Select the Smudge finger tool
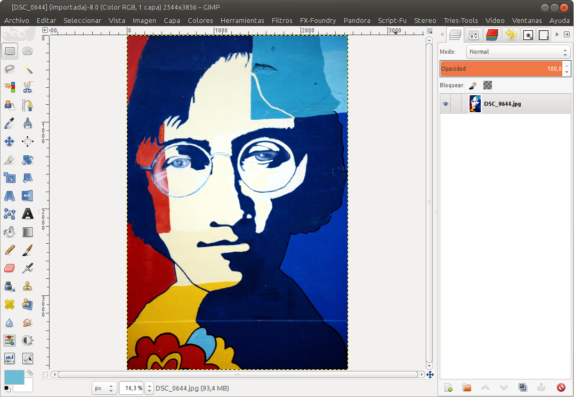 [28, 322]
